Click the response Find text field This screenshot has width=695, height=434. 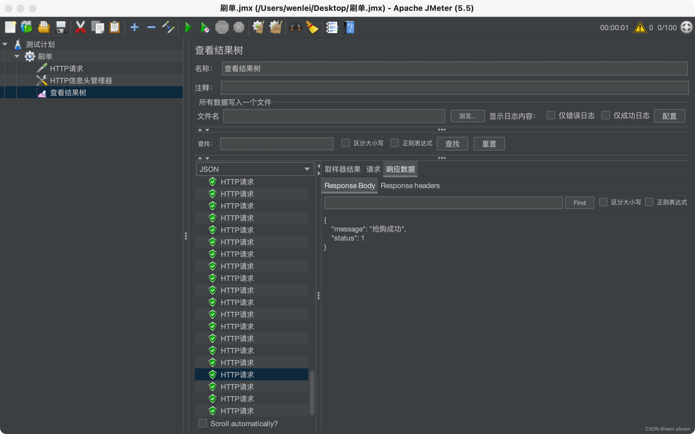443,203
